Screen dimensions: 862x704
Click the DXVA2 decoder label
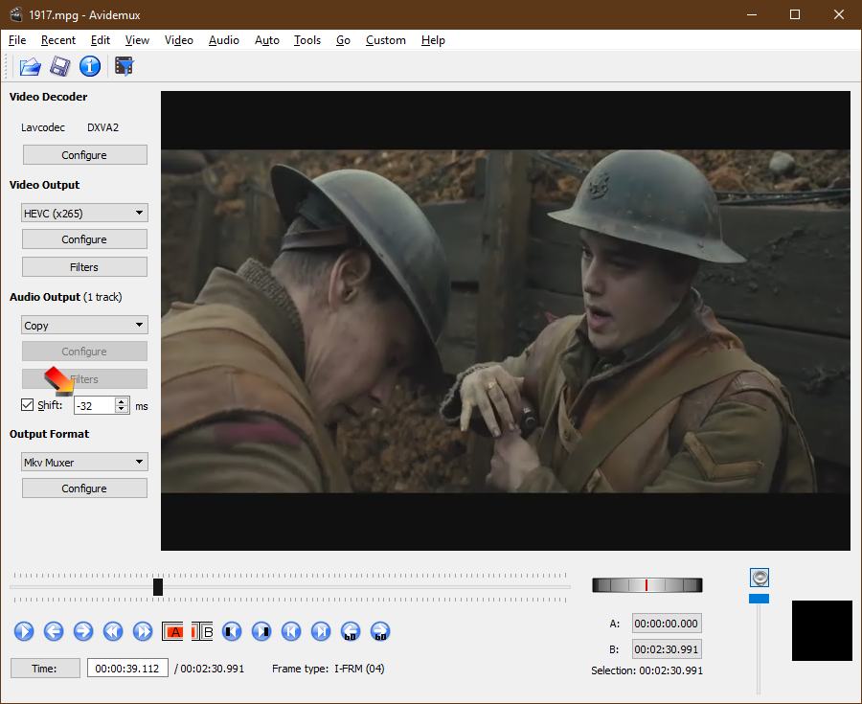coord(102,127)
